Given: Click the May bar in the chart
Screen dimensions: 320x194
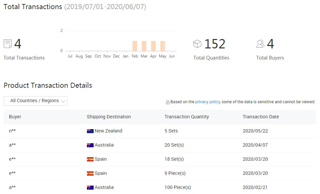Looking at the screenshot, I should point(163,46).
